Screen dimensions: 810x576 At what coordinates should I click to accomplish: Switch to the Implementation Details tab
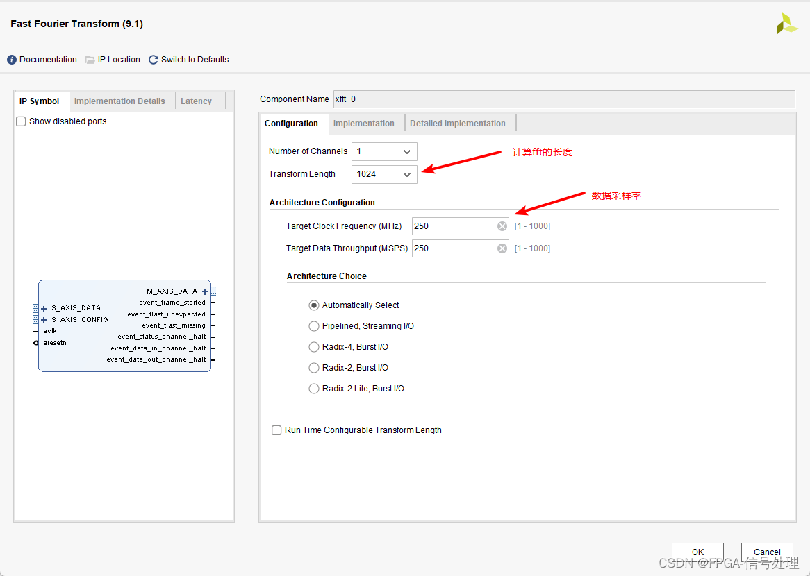coord(120,101)
